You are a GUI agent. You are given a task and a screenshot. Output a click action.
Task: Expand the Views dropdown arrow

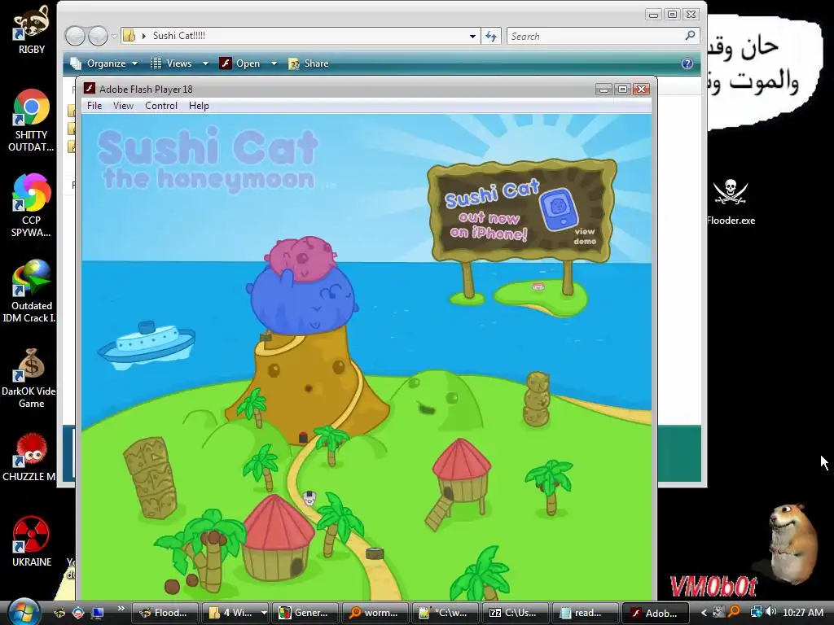[x=205, y=63]
